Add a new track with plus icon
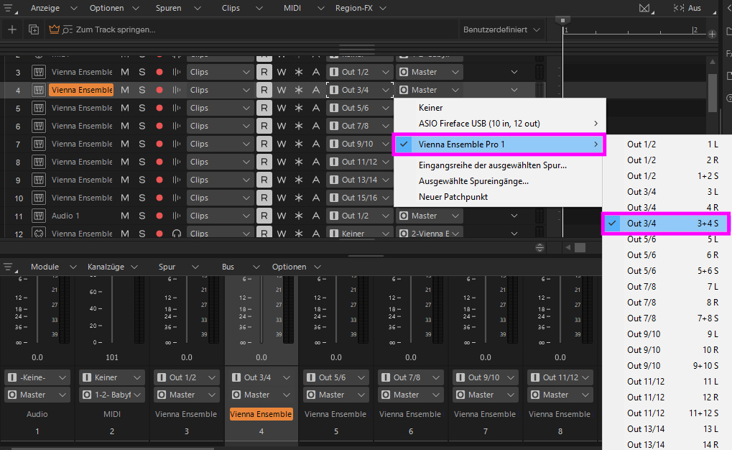This screenshot has width=732, height=450. pos(12,29)
